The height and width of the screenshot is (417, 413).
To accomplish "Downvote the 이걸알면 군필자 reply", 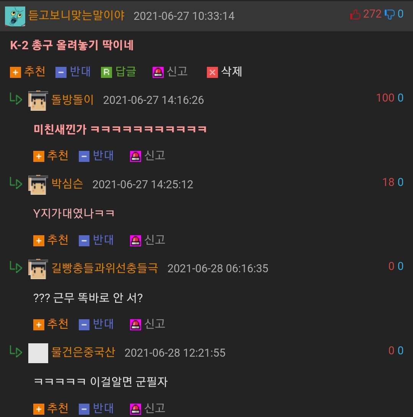I will click(x=84, y=409).
